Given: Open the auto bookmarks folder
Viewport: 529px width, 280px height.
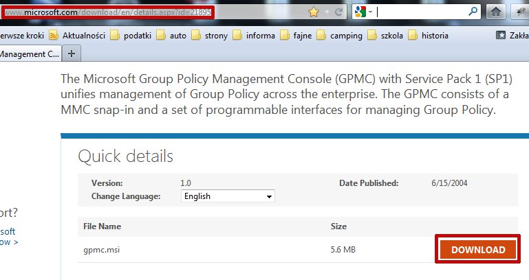Looking at the screenshot, I should (x=171, y=35).
